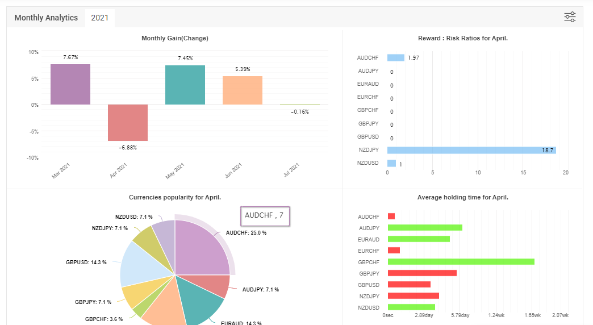Click the Mar 2021 gain bar
The width and height of the screenshot is (593, 325).
[70, 84]
